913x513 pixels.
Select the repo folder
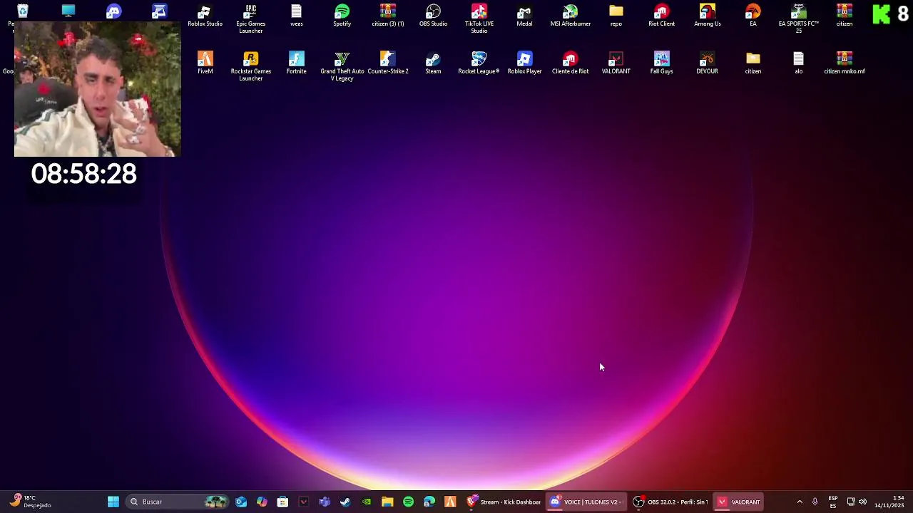tap(616, 16)
